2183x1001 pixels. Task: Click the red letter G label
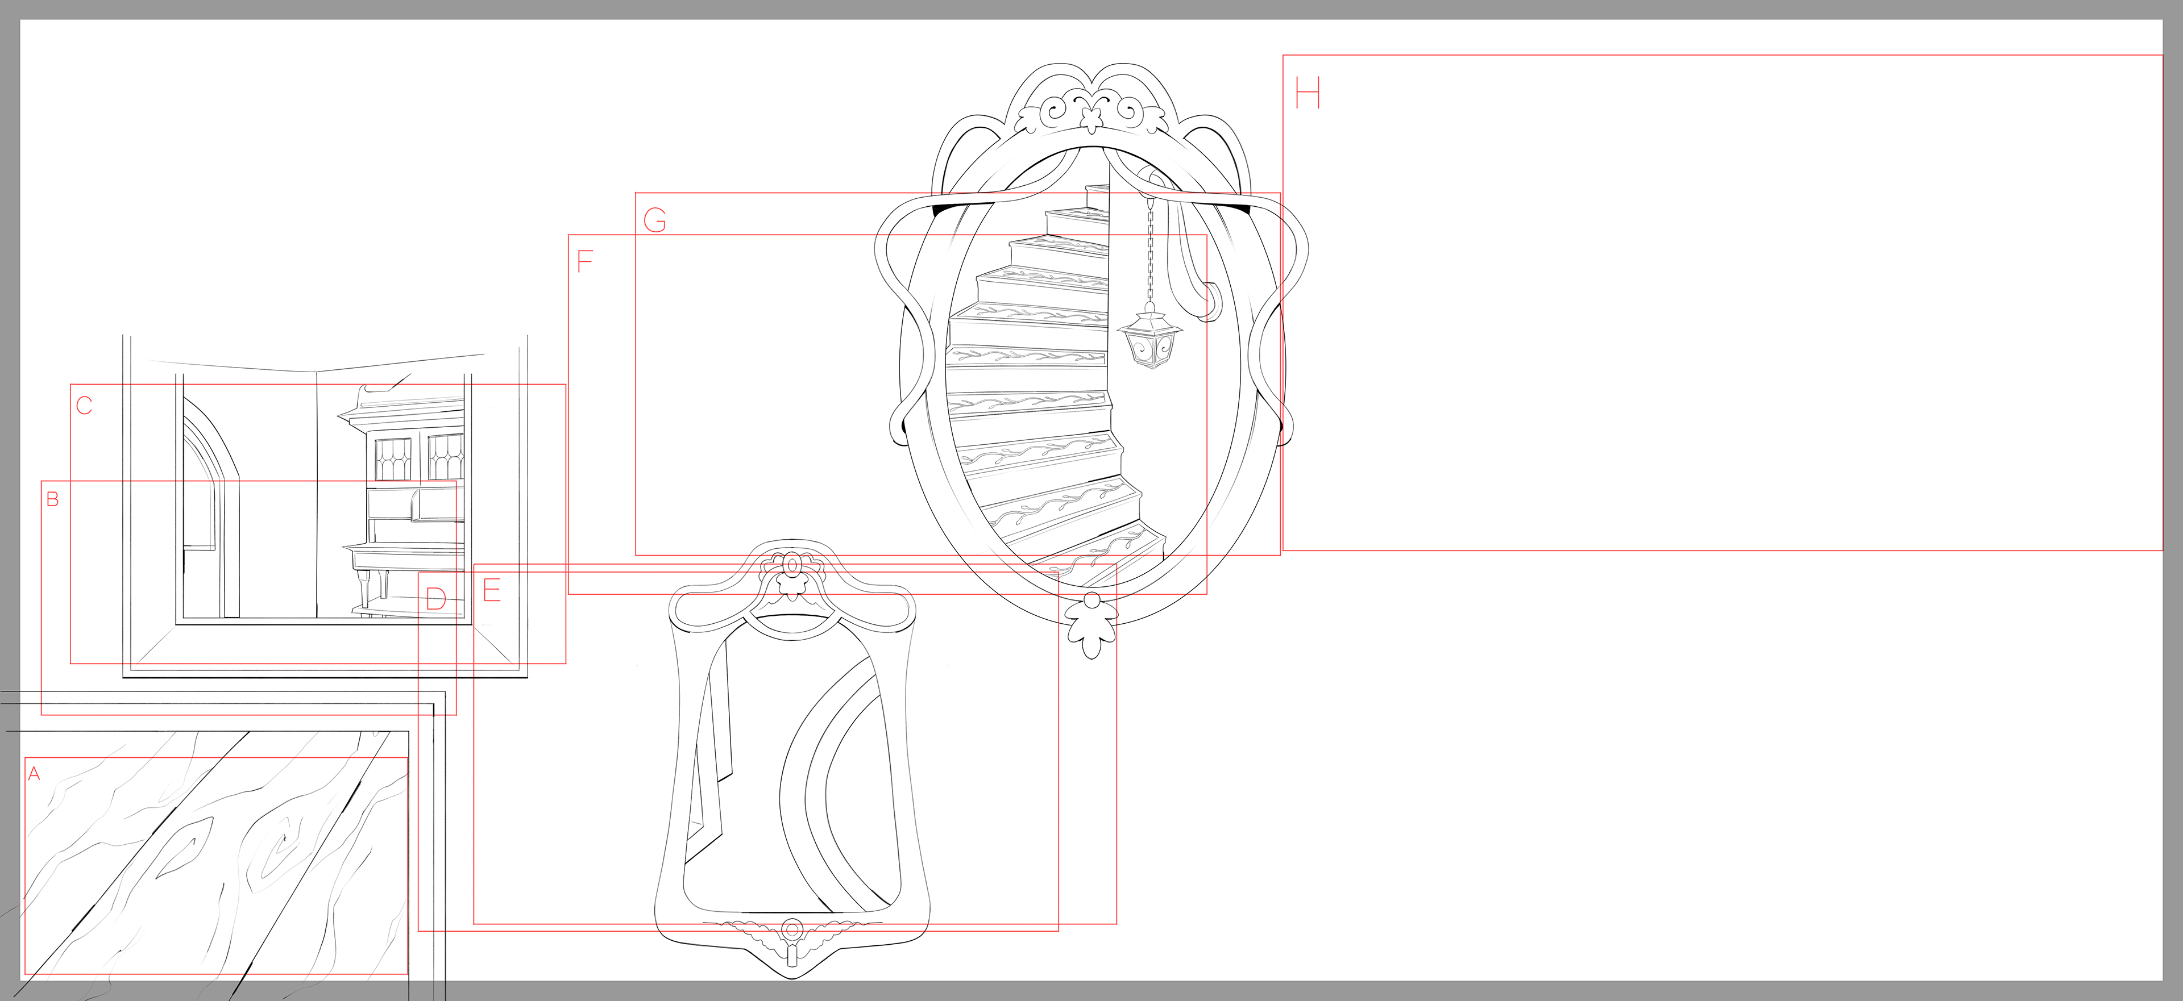coord(654,220)
